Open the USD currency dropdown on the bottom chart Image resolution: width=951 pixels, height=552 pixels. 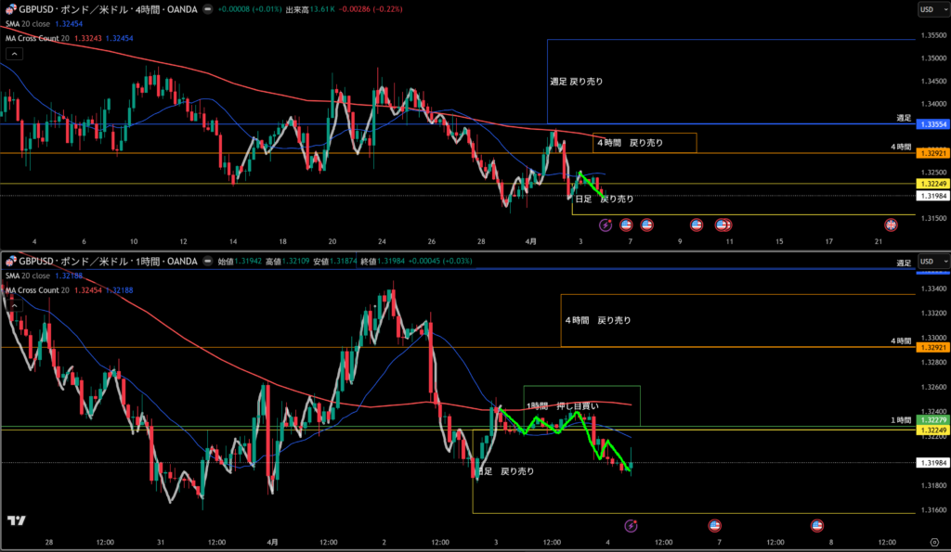(x=929, y=261)
